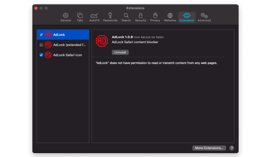Click the Uninstall button
The width and height of the screenshot is (271, 157).
tap(120, 52)
